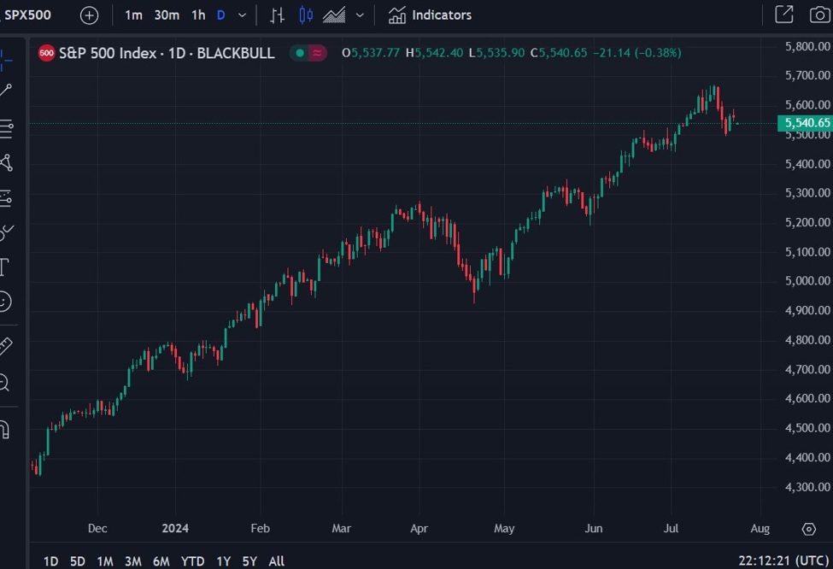Toggle the market status indicator beside BLACKBULL
This screenshot has height=569, width=833.
[299, 53]
